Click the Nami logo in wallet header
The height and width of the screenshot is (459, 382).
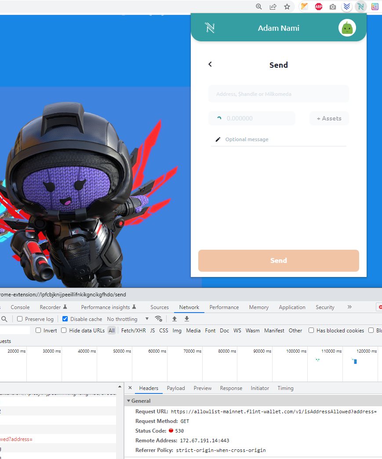[210, 28]
